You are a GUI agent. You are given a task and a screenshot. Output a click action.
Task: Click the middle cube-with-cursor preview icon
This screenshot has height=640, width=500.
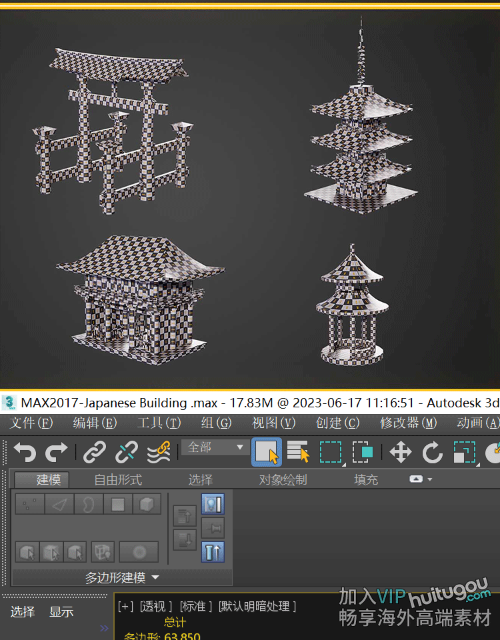coord(51,552)
